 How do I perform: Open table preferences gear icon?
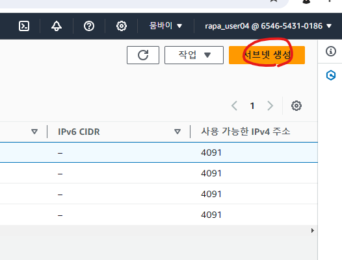point(296,106)
